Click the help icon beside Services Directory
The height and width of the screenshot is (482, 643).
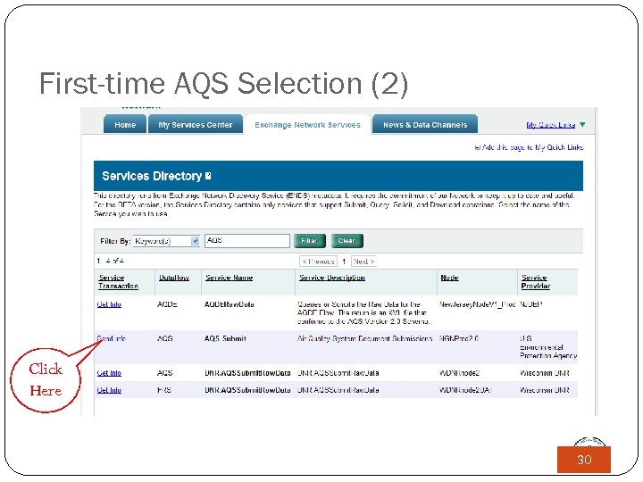click(208, 176)
